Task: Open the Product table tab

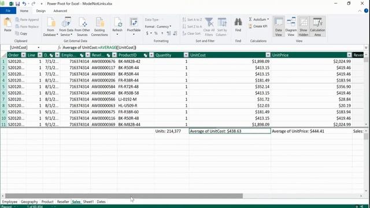Action: tap(47, 202)
